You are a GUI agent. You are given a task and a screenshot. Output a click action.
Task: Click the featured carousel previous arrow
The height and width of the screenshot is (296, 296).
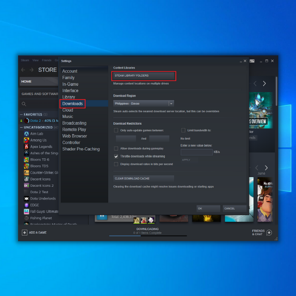point(255,83)
